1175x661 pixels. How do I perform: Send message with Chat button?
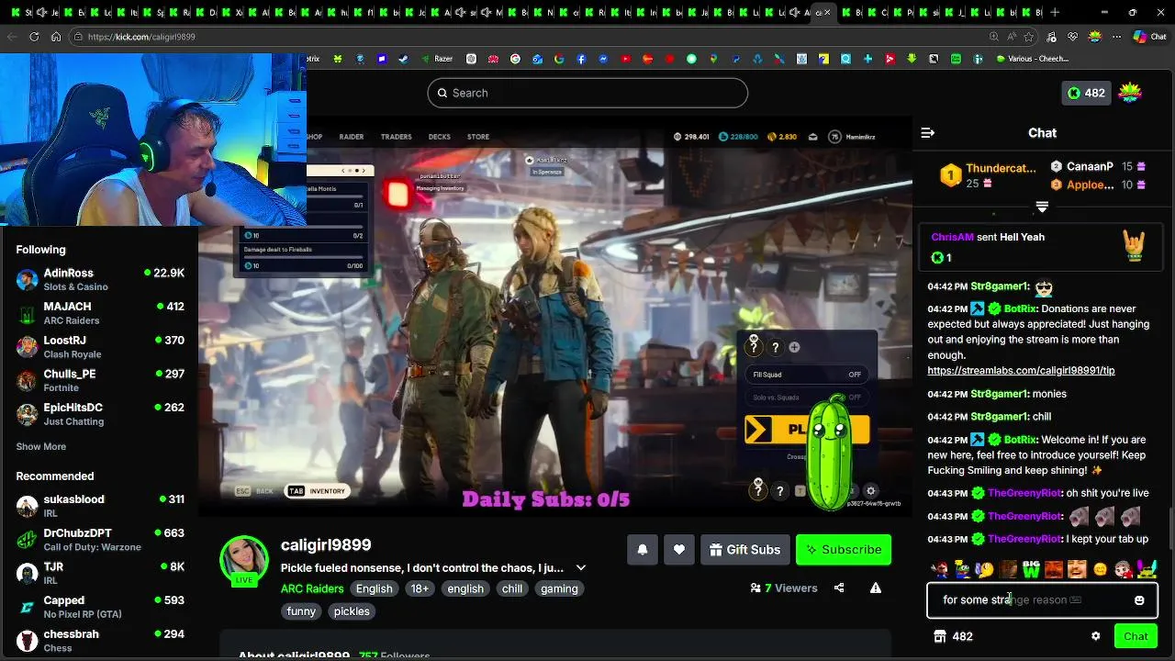1136,636
